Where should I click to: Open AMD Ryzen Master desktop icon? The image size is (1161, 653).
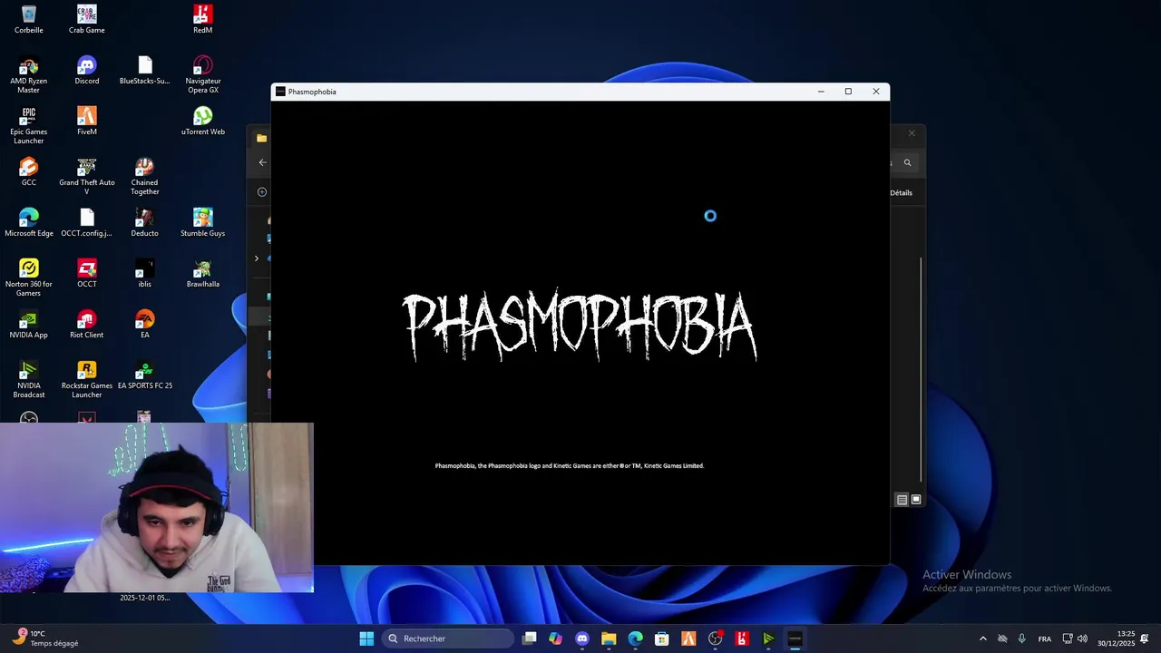(x=28, y=74)
